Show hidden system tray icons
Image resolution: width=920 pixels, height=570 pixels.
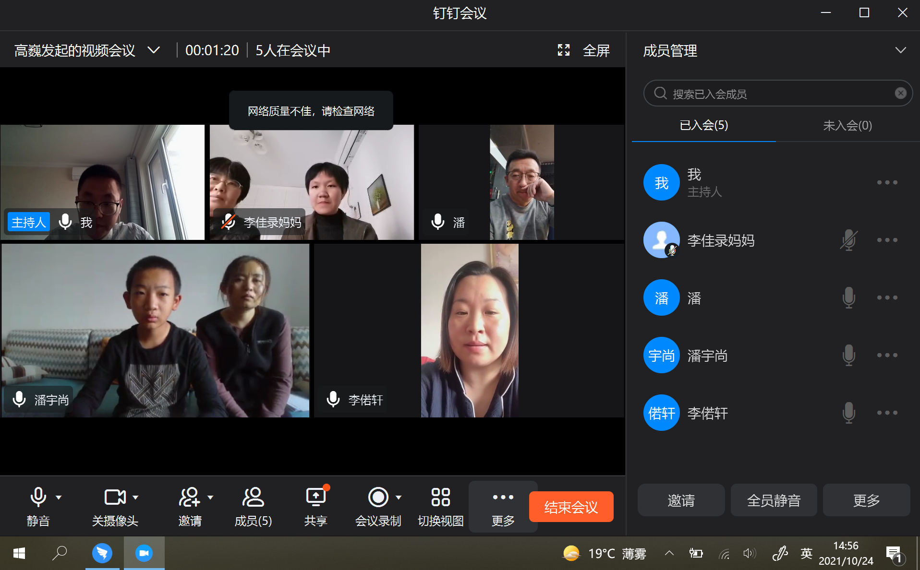669,553
